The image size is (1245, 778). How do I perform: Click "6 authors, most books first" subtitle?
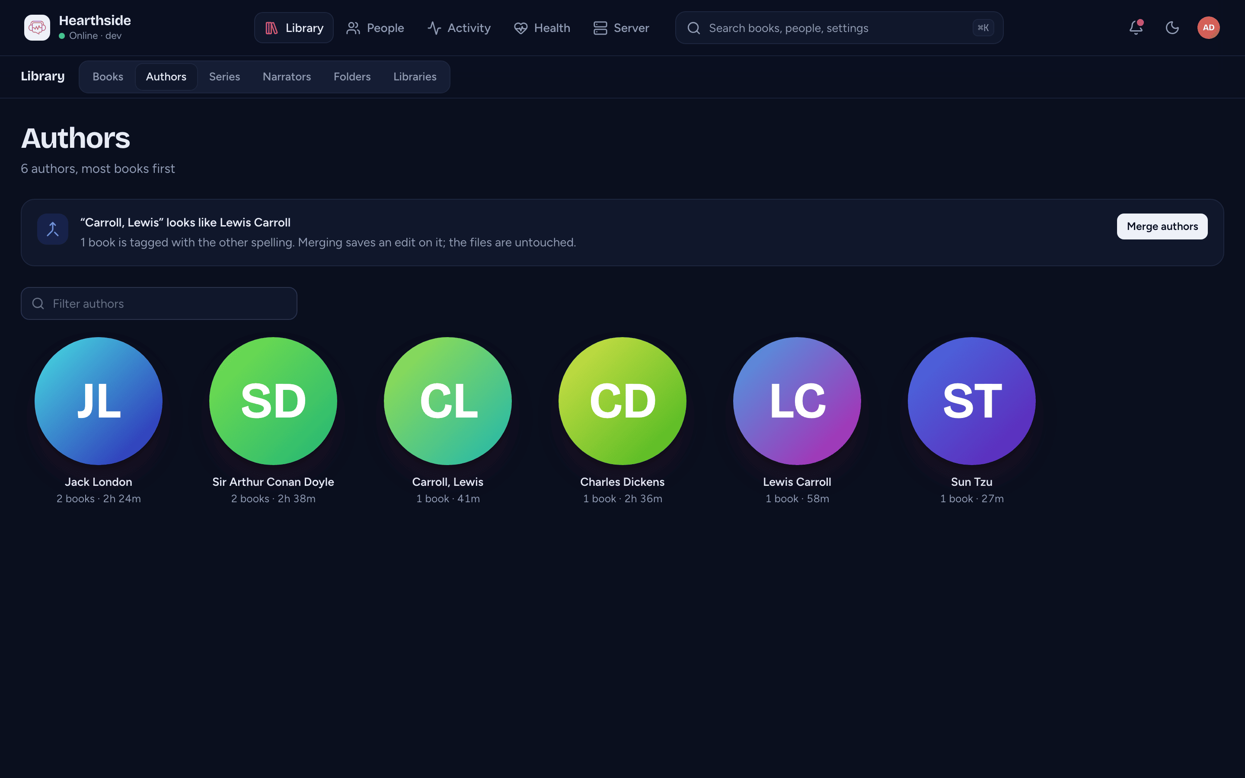98,169
